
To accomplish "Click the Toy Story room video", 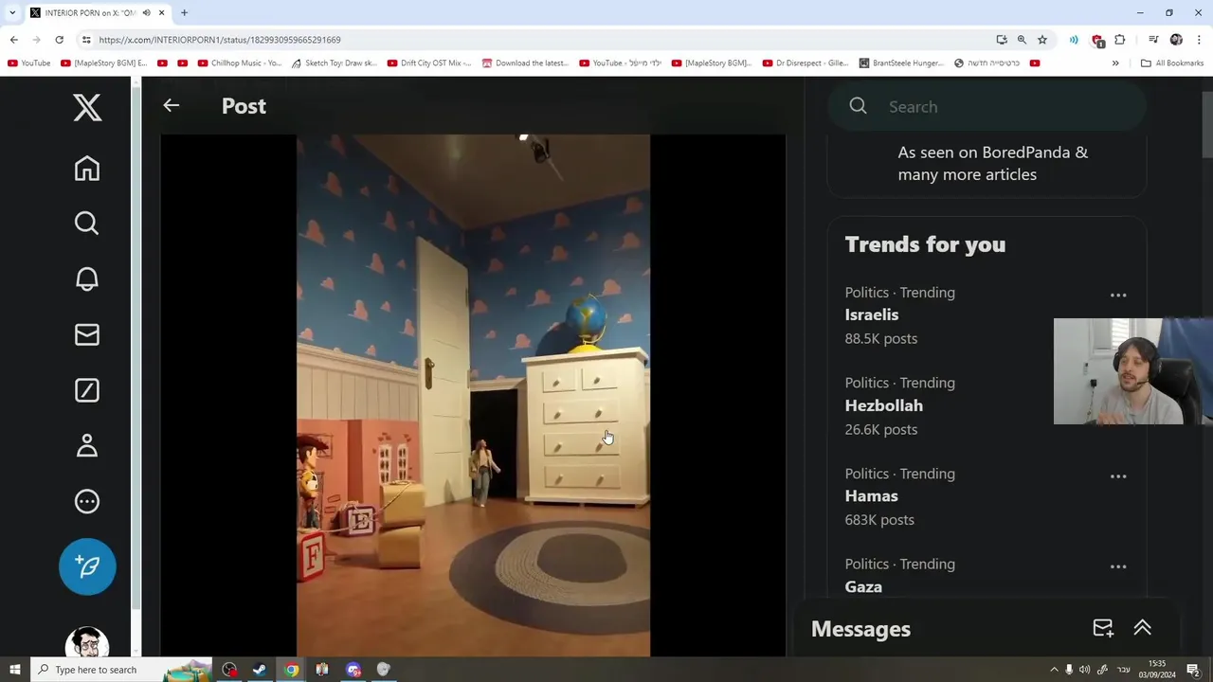I will pos(473,395).
